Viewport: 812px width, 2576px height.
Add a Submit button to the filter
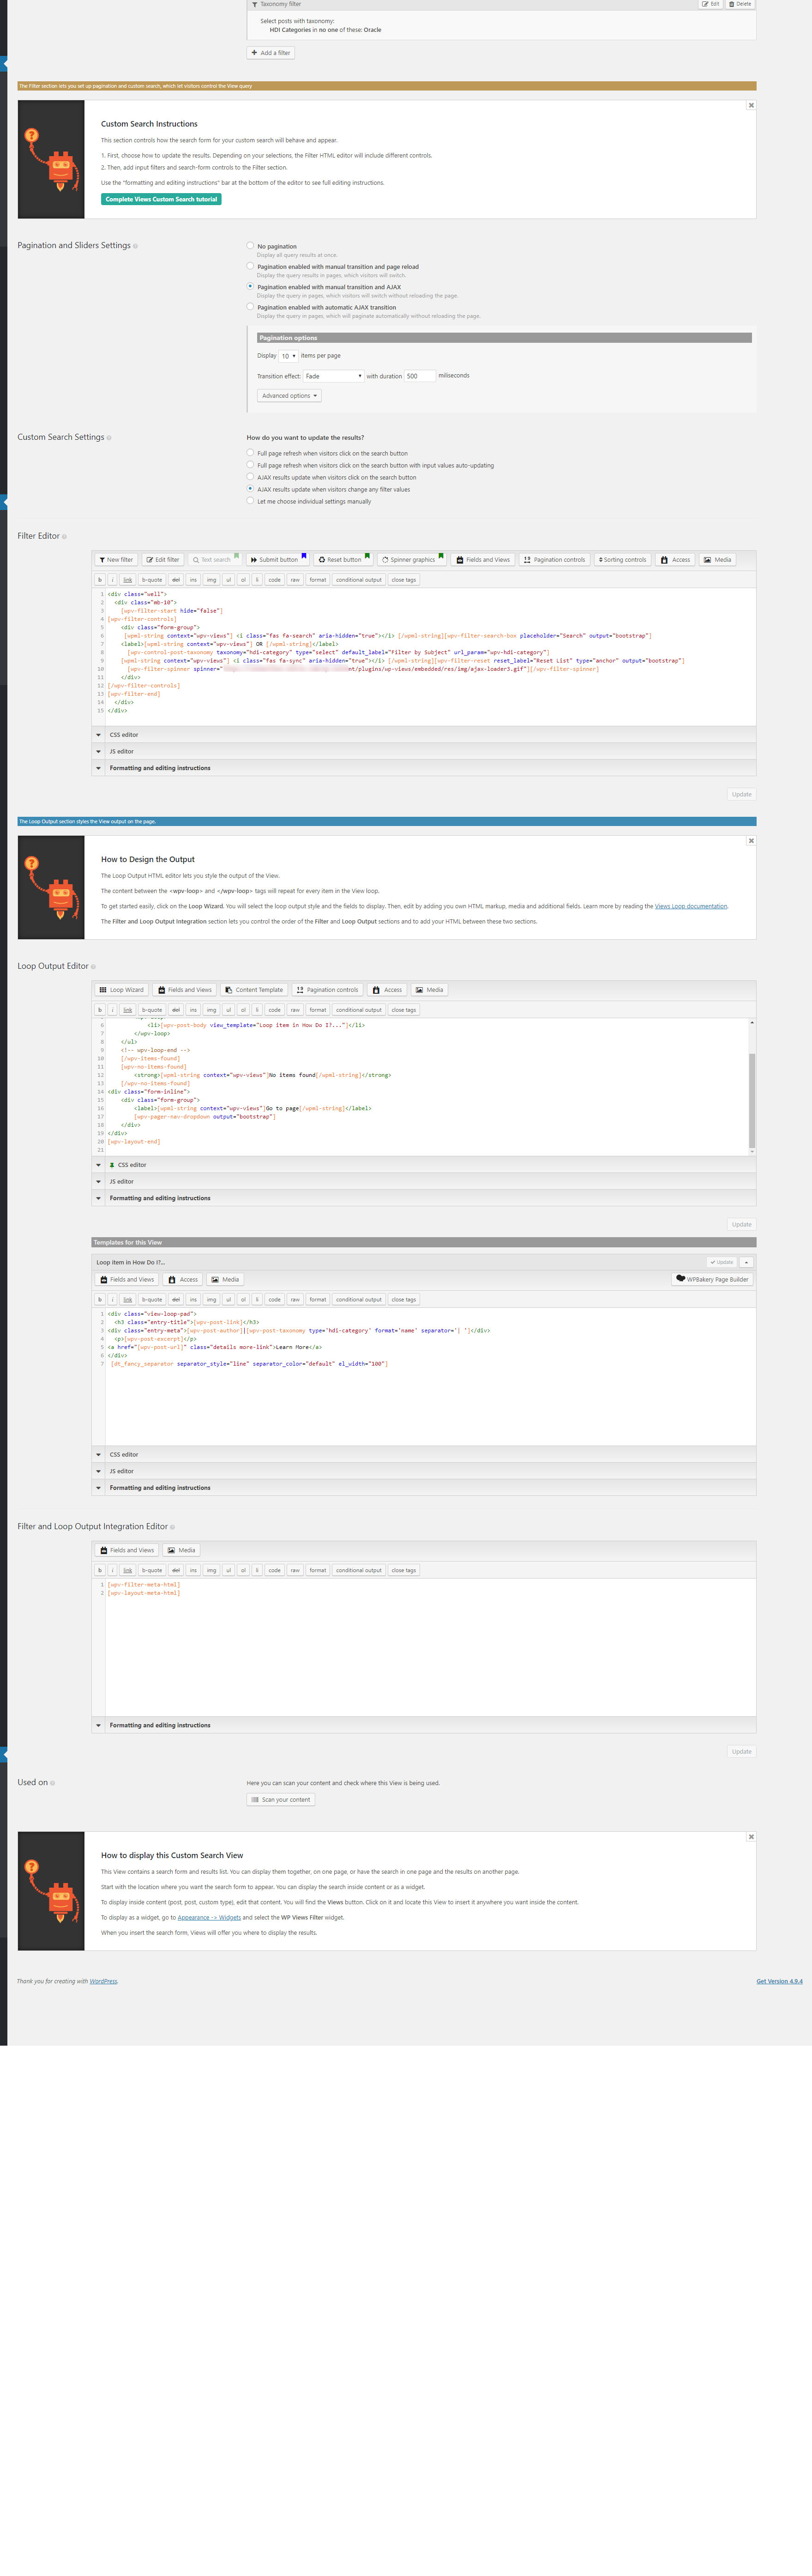(277, 559)
